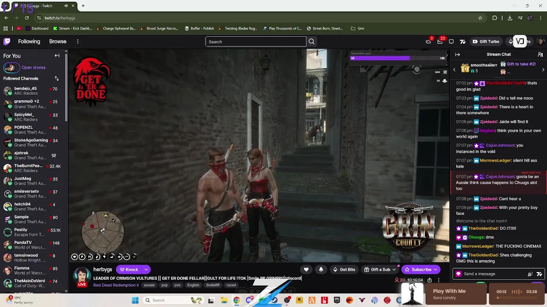547x307 pixels.
Task: Open Prime loot crown icon
Action: coord(429,41)
